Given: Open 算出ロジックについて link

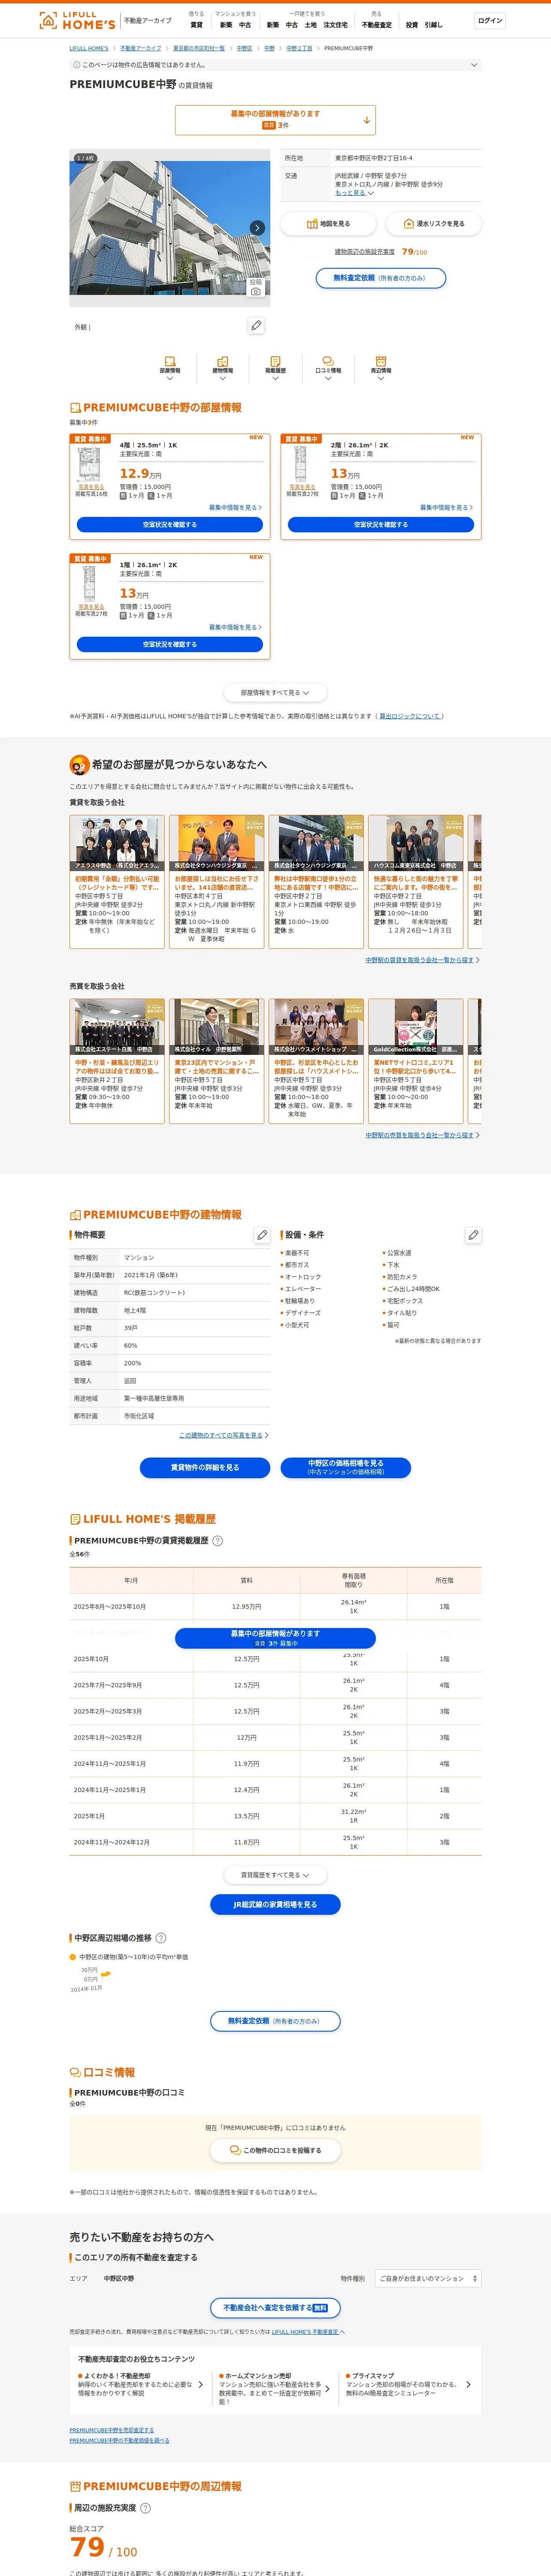Looking at the screenshot, I should 409,716.
